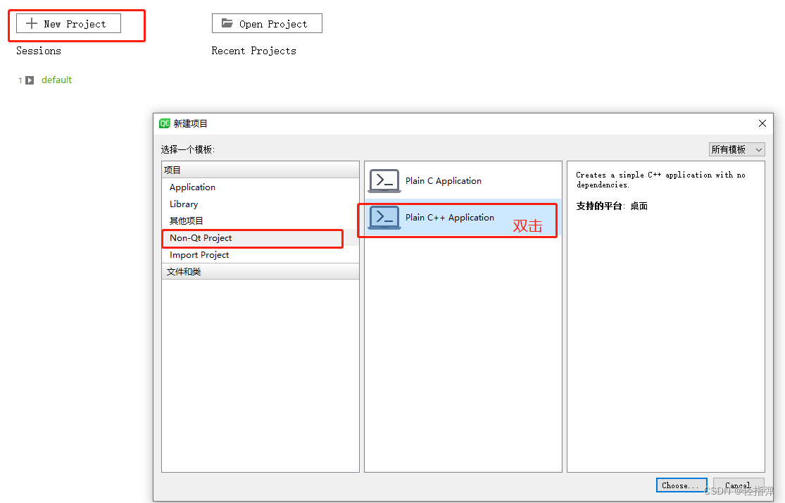Click the 支持的平台 label
785x503 pixels.
[x=599, y=206]
